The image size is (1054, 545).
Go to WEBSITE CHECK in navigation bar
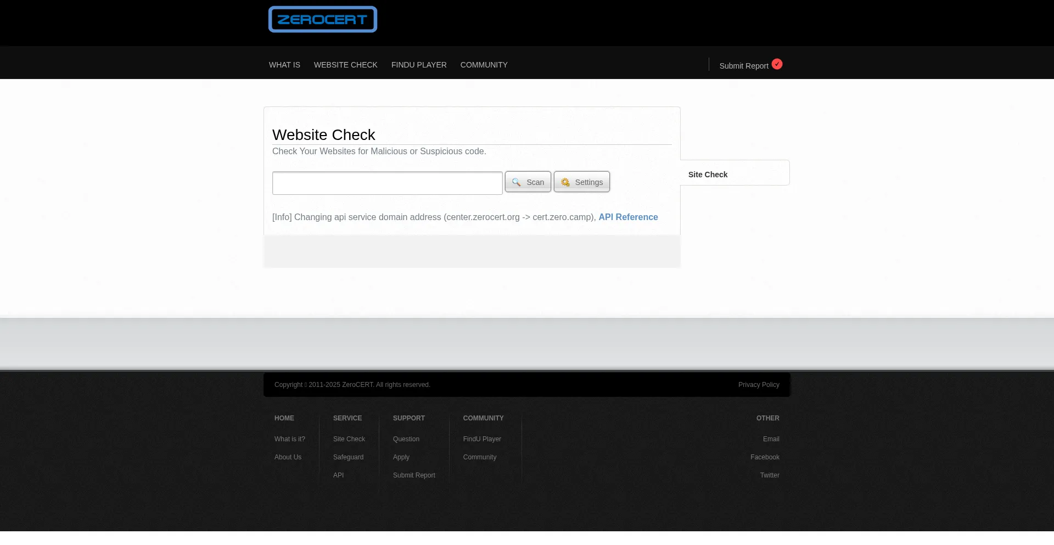tap(345, 65)
